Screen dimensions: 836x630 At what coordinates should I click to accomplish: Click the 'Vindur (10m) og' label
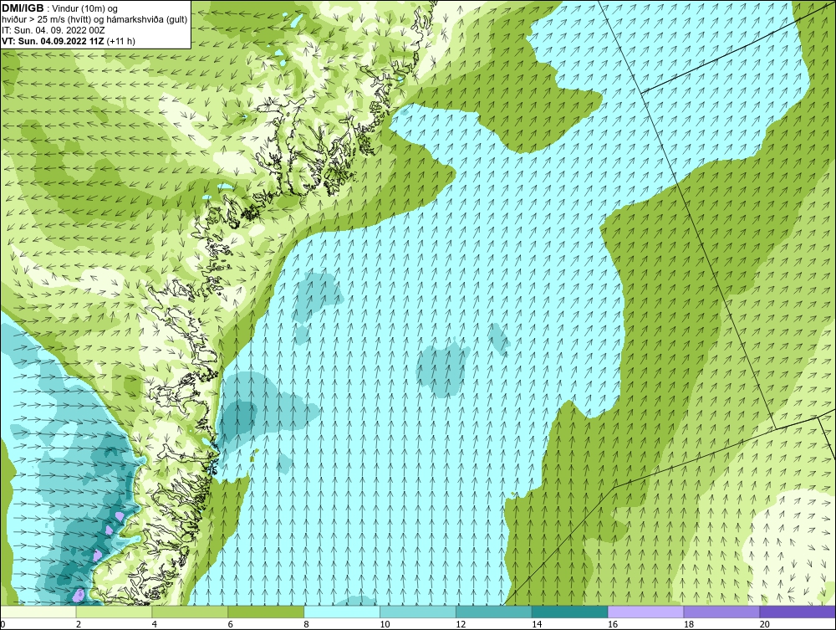click(86, 9)
